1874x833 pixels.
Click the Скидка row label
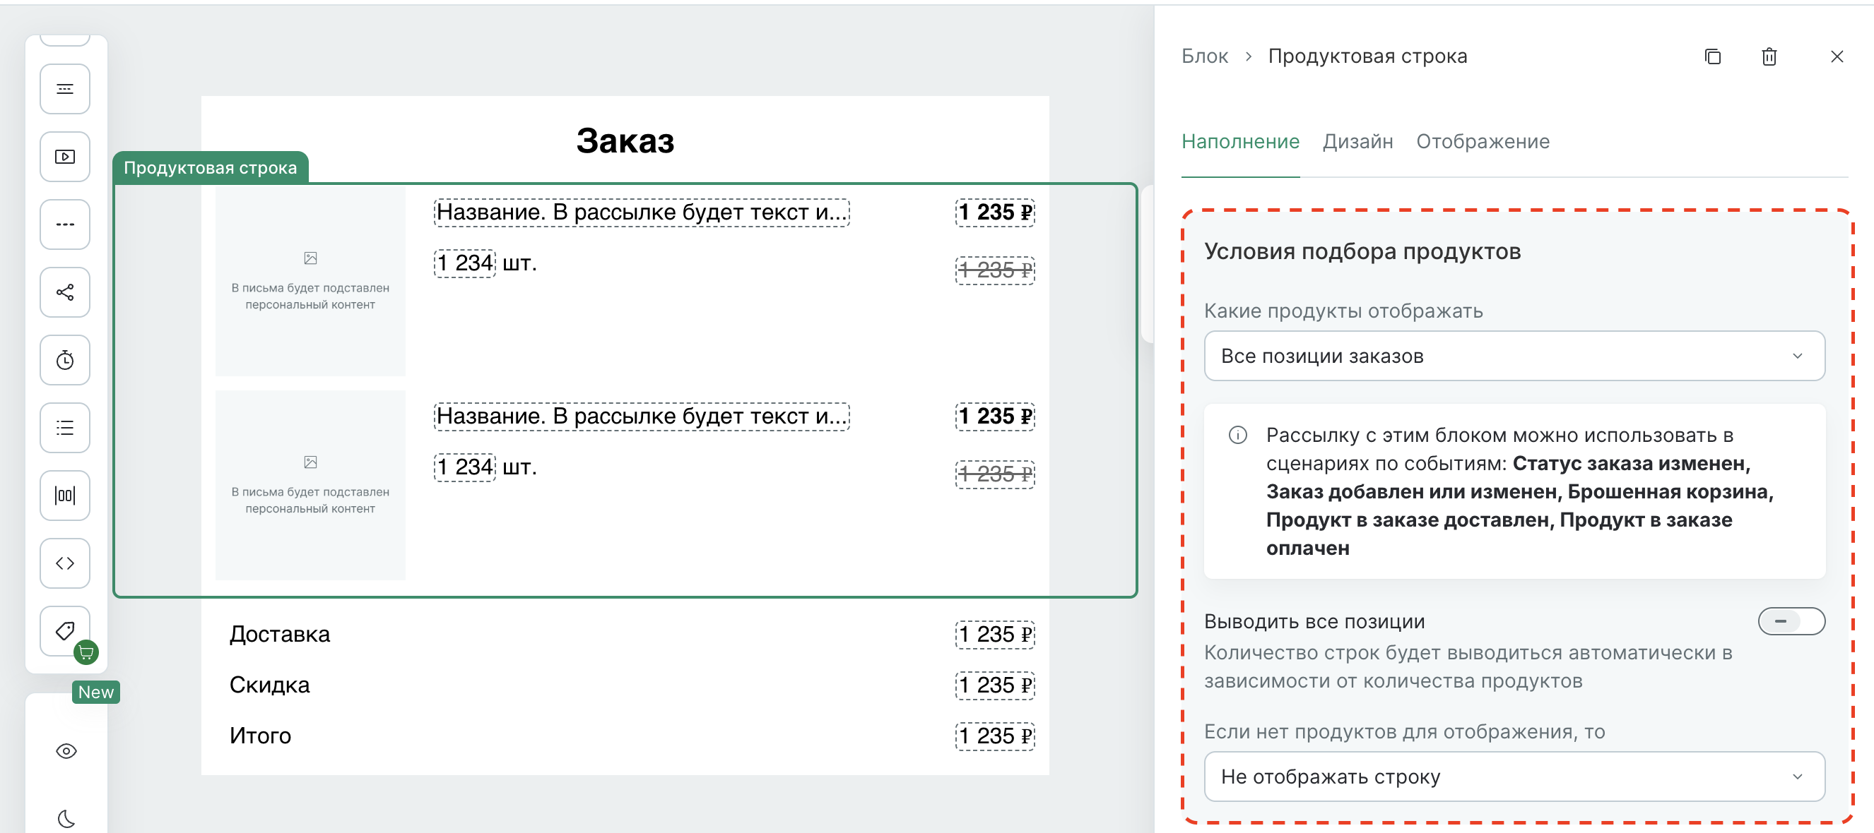coord(269,685)
